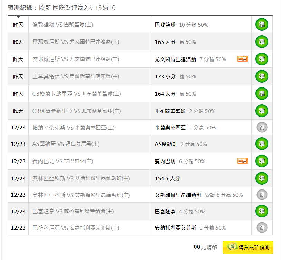
Task: Click the prediction 巴塞隆拿 4 分輸 50%
Action: tap(180, 211)
